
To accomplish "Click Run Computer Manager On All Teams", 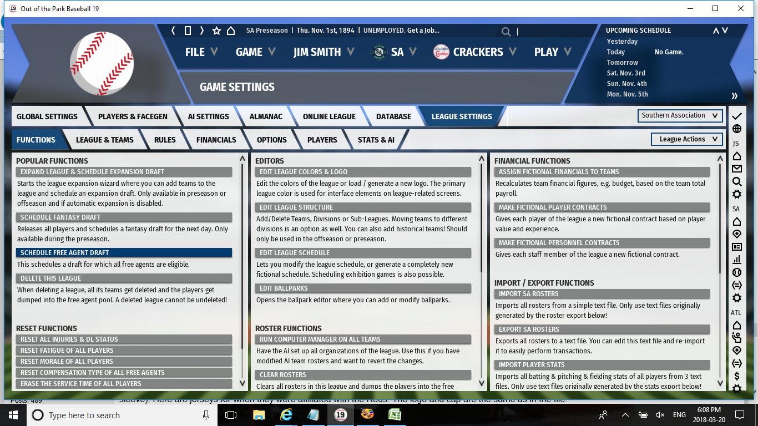I will (363, 339).
